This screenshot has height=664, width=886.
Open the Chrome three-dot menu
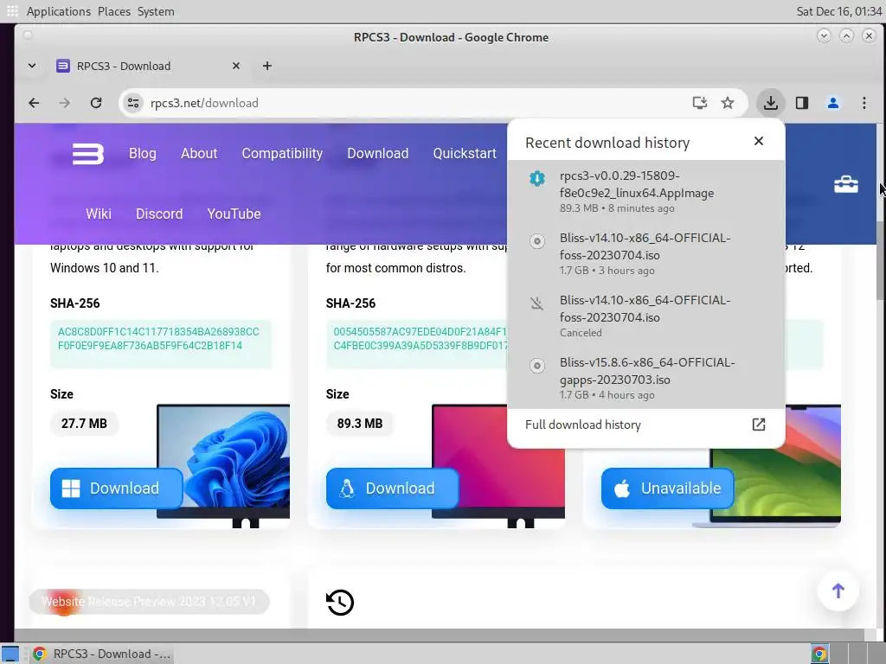pos(864,103)
